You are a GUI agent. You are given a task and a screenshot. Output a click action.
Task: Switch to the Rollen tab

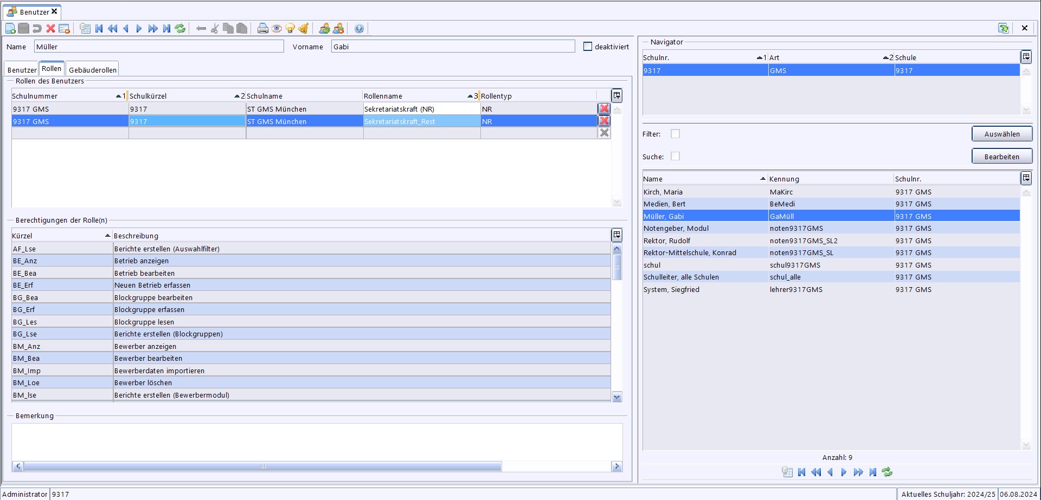click(52, 69)
